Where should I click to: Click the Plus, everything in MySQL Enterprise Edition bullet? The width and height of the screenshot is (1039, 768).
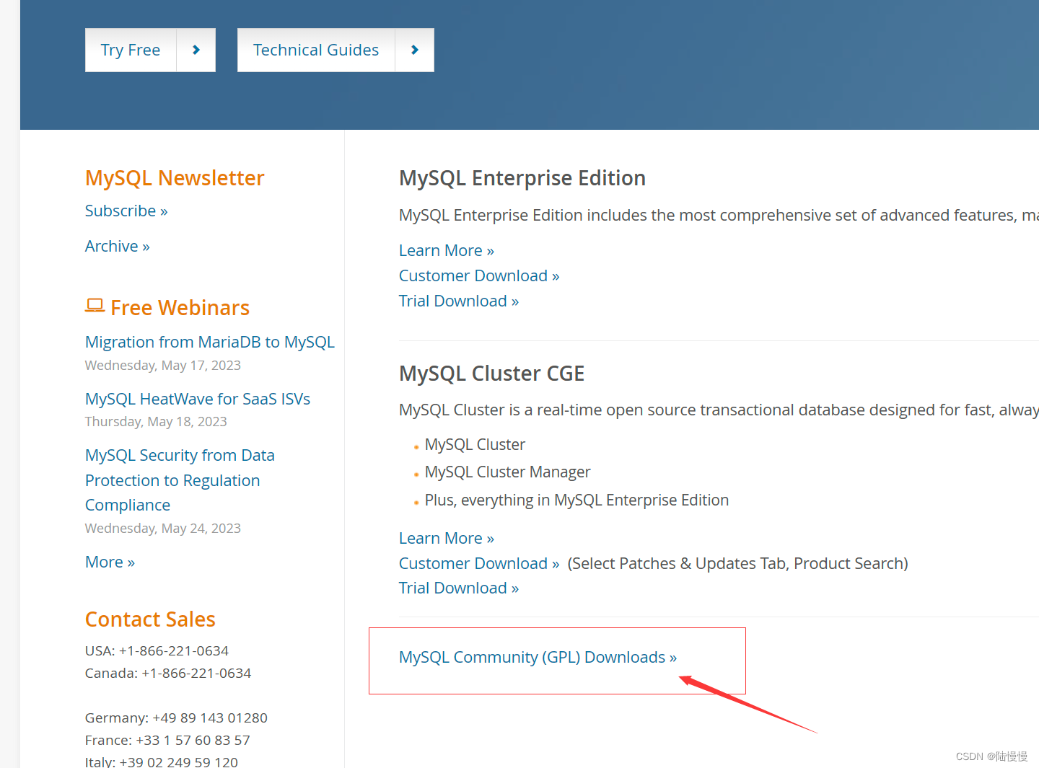point(577,500)
